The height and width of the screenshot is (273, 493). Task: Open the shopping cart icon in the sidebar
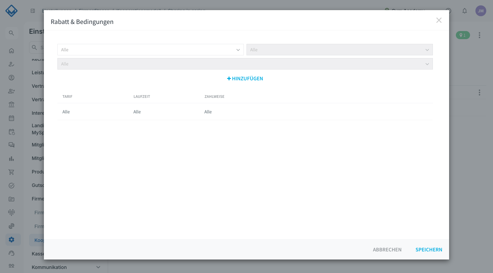[x=11, y=172]
